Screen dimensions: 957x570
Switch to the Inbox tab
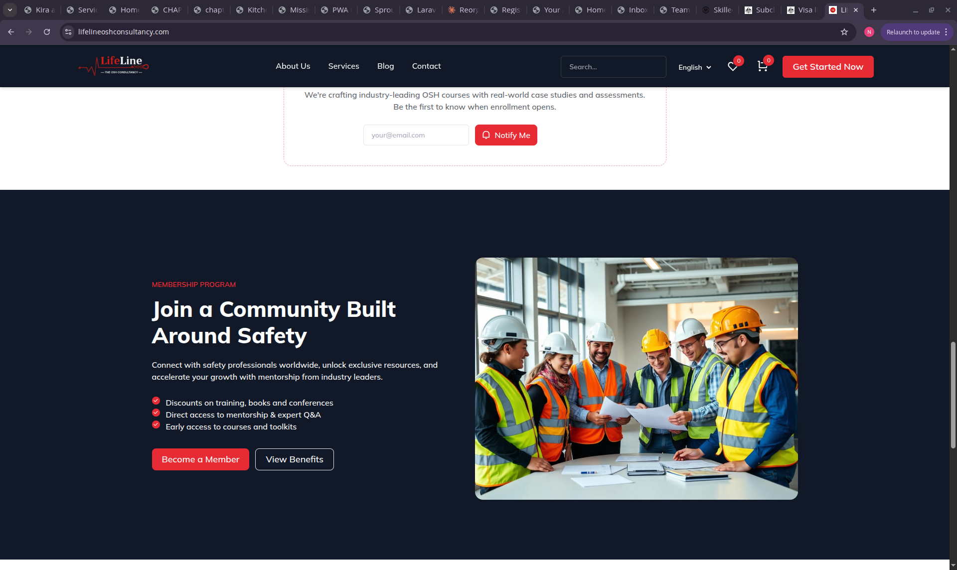pos(633,10)
